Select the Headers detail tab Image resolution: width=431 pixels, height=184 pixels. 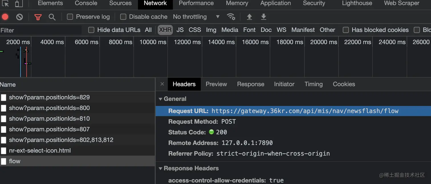tap(184, 84)
